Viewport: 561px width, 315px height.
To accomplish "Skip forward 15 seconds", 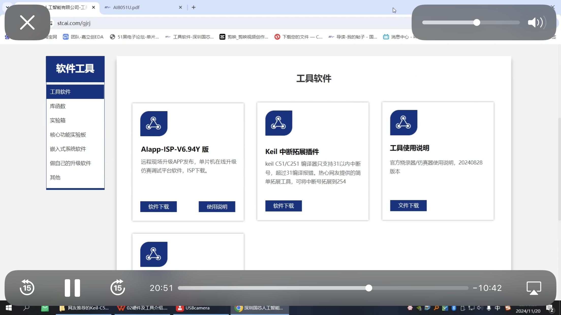I will pos(118,288).
